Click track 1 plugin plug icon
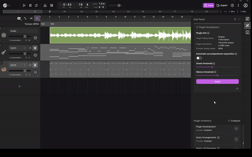252x157 pixels. [x=35, y=48]
